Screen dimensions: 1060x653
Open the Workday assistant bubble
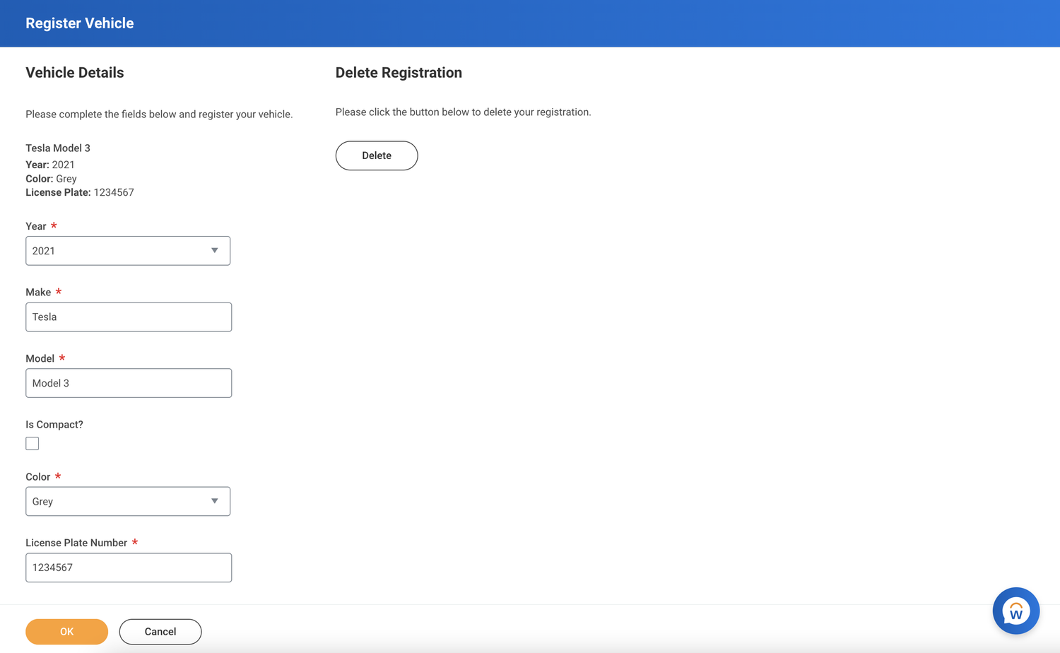(1015, 610)
